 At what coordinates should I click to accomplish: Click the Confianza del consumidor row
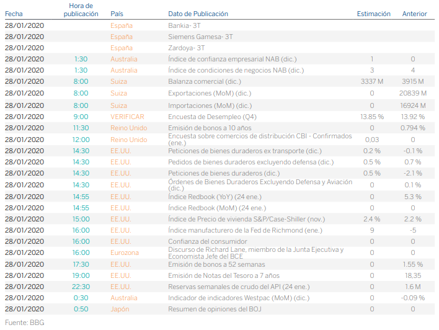click(x=208, y=241)
